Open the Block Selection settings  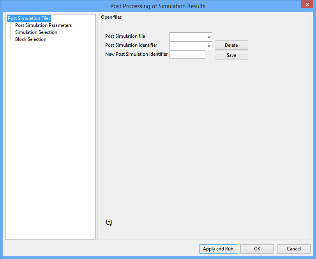click(30, 39)
